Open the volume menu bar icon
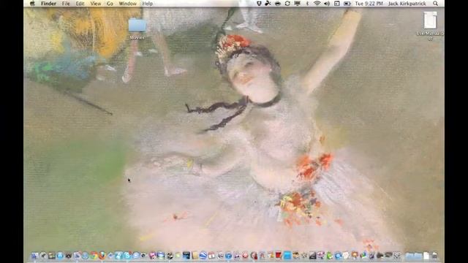Viewport: 468px width, 263px height. point(327,4)
